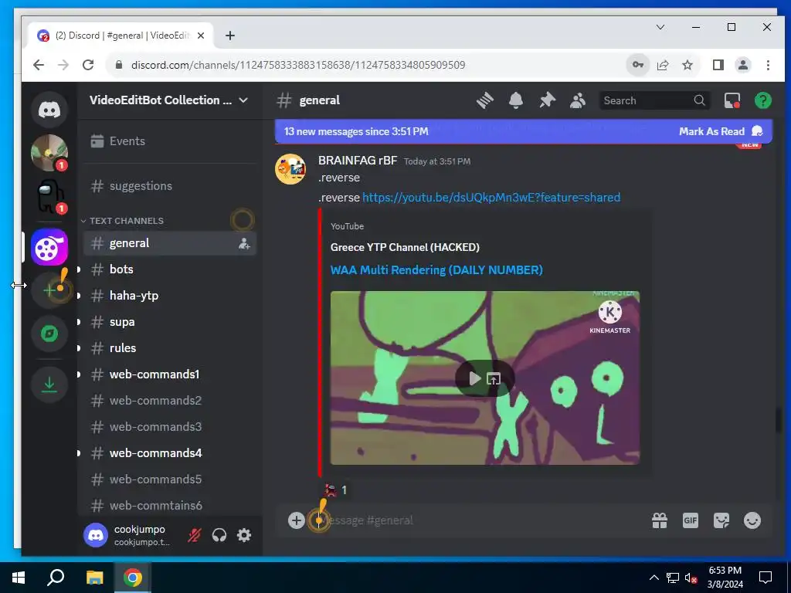Viewport: 791px width, 593px height.
Task: Open Discord help question mark icon
Action: [x=762, y=100]
